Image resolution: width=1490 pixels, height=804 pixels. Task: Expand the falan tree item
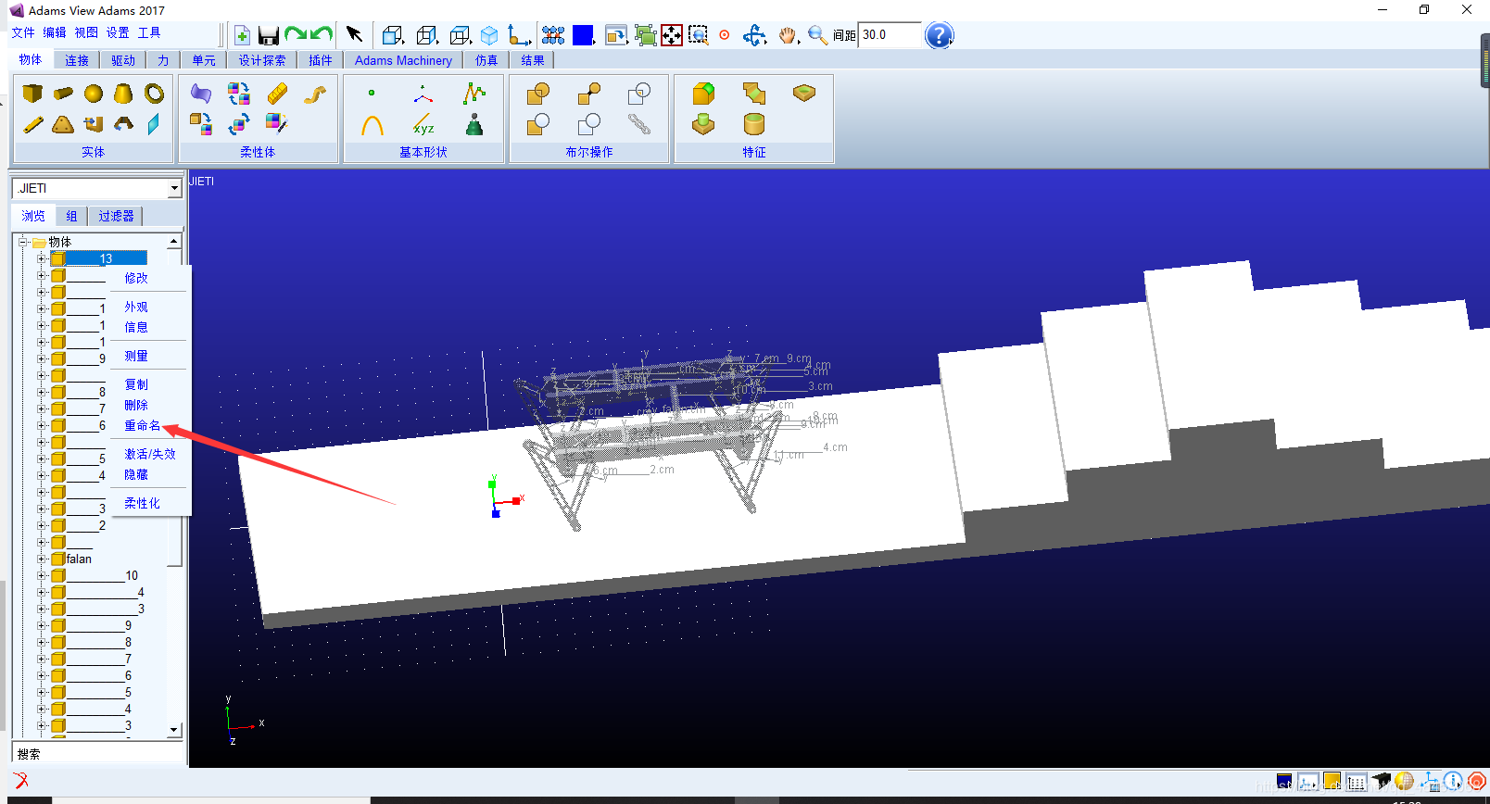(41, 559)
